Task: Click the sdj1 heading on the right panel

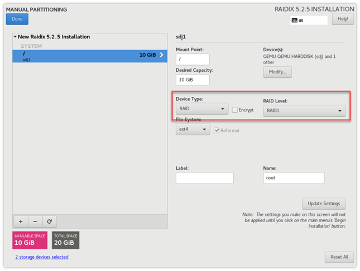Action: pos(181,37)
